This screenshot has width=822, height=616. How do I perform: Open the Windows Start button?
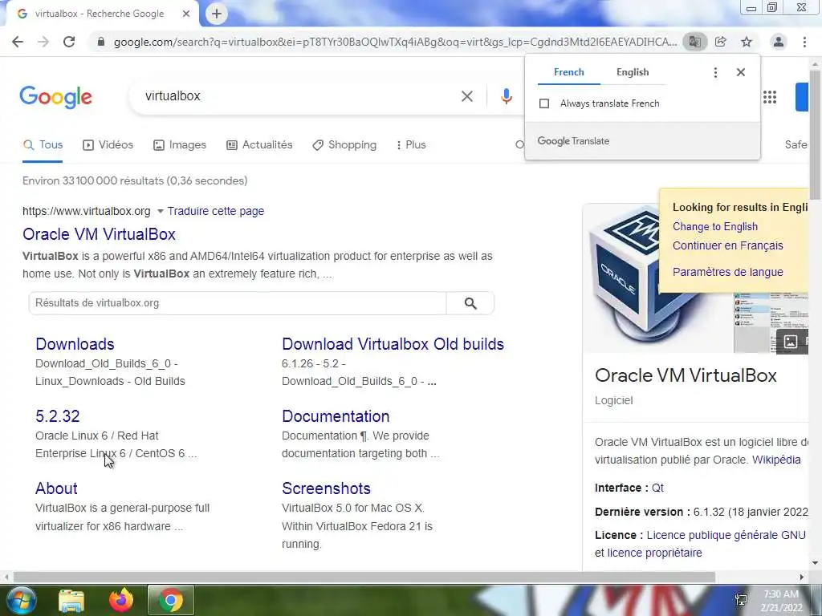click(x=20, y=600)
